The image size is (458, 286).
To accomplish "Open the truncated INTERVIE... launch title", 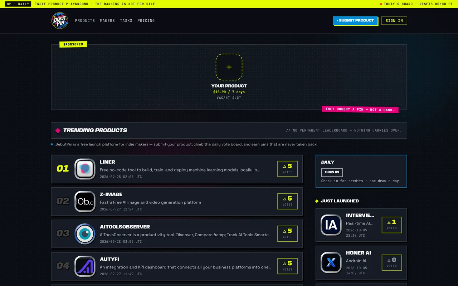I will coord(360,215).
